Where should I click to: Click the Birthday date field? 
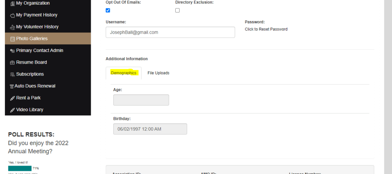(150, 129)
